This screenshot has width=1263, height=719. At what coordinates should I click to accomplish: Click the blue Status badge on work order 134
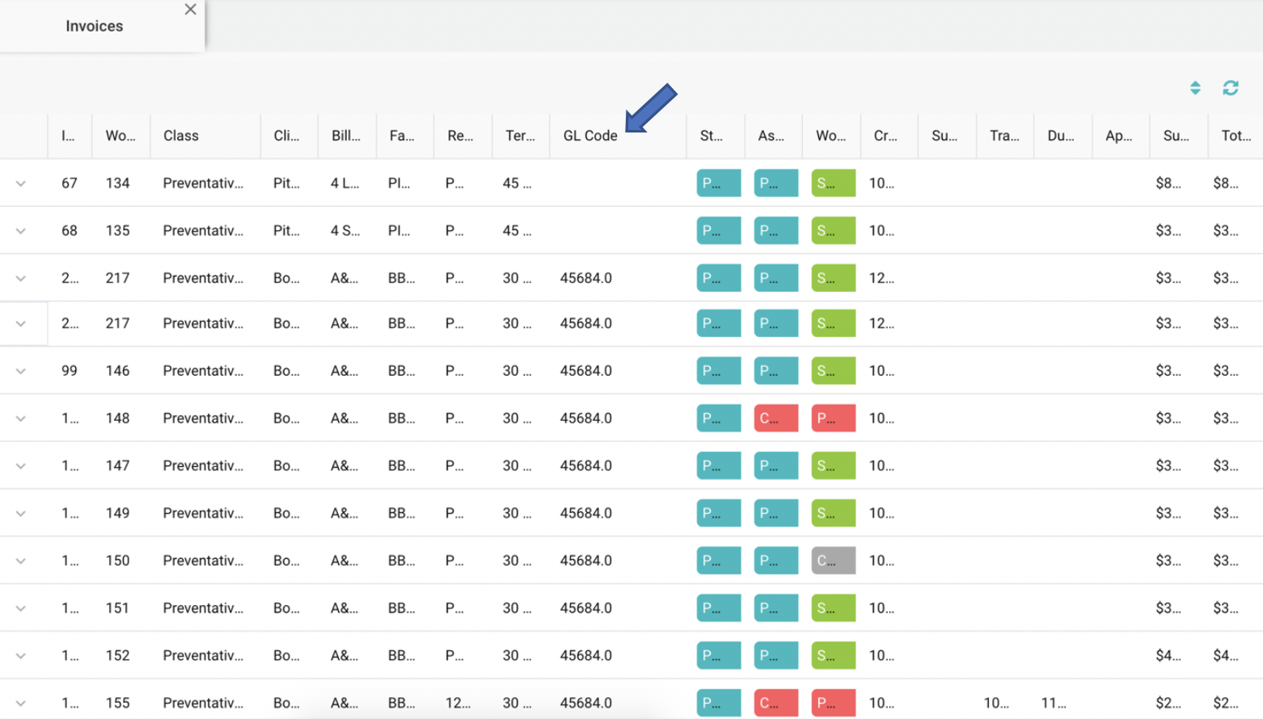coord(717,183)
